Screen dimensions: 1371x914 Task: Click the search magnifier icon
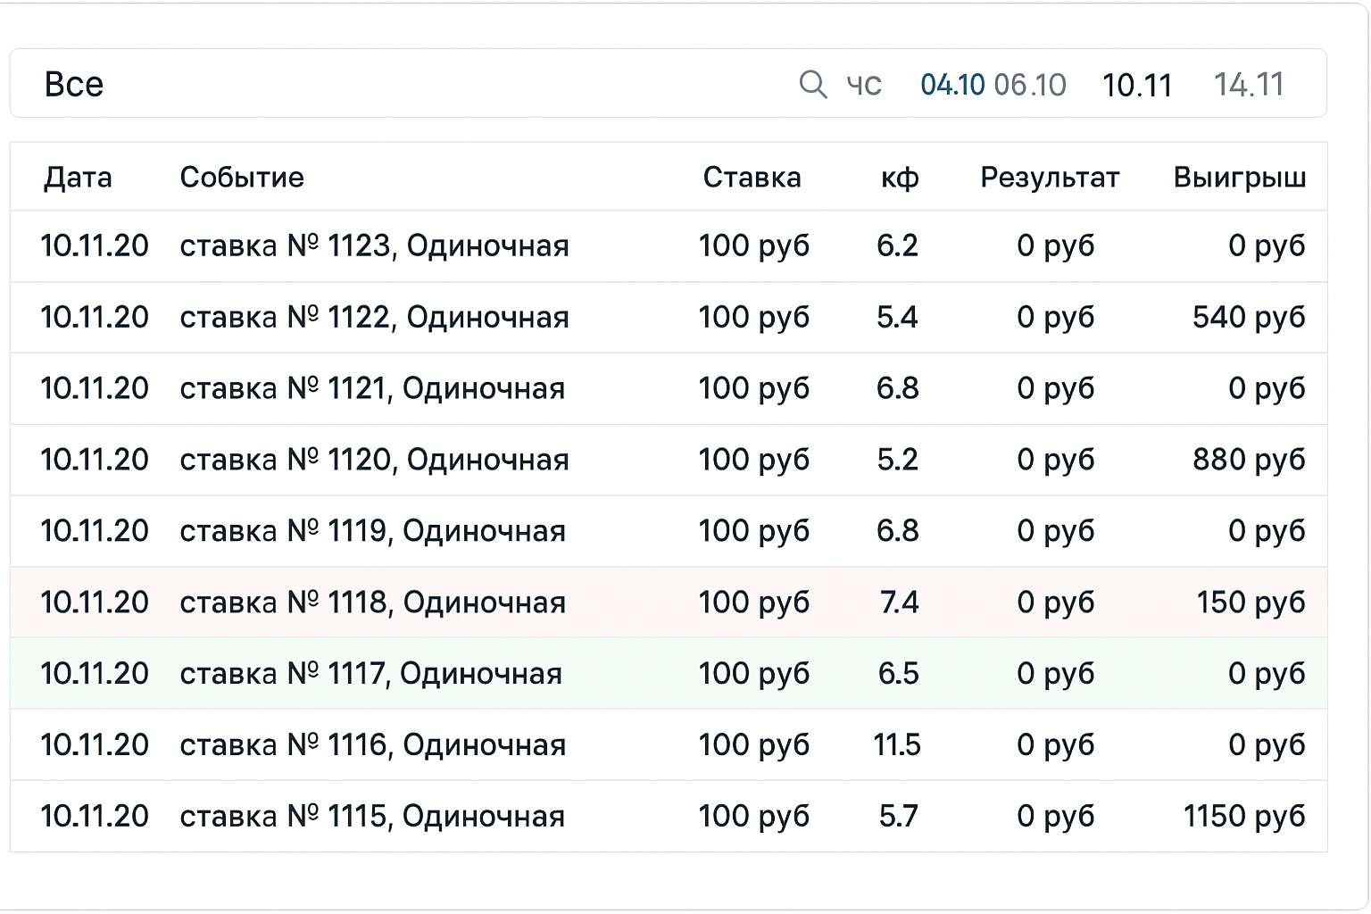pos(812,84)
